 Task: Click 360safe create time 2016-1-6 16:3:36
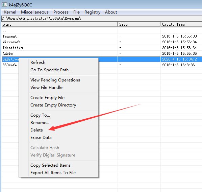click(x=178, y=65)
